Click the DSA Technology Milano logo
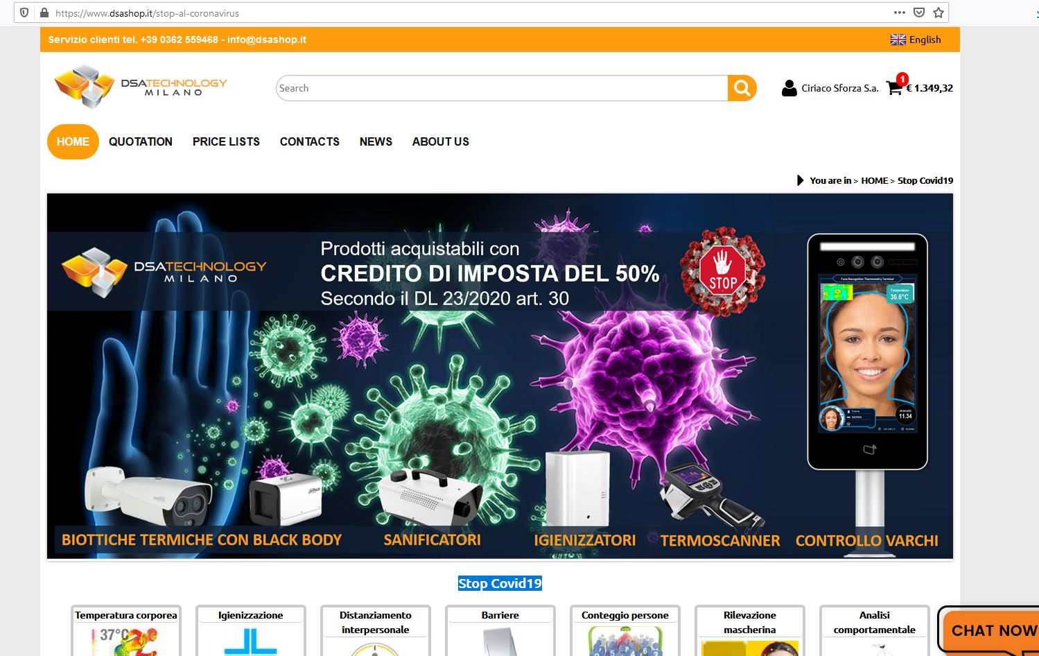1039x656 pixels. tap(141, 87)
